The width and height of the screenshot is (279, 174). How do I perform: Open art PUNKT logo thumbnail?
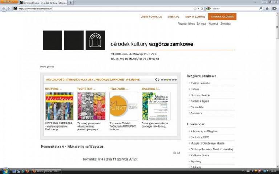124,106
